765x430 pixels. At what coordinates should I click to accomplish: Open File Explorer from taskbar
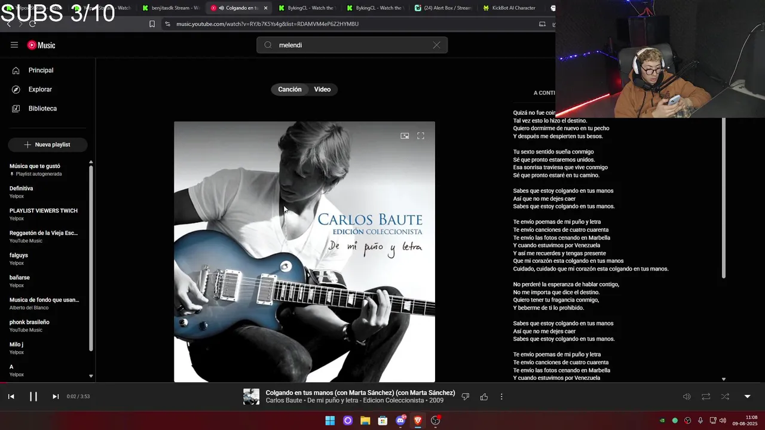coord(365,420)
